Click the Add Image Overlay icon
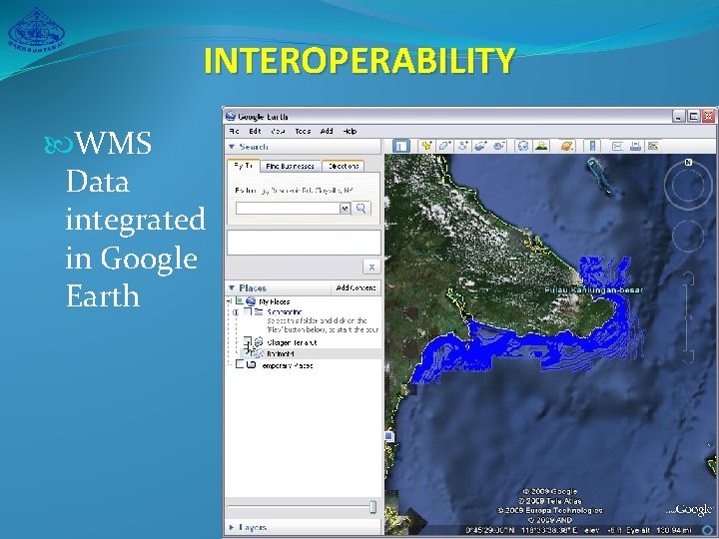The image size is (719, 539). (x=480, y=146)
